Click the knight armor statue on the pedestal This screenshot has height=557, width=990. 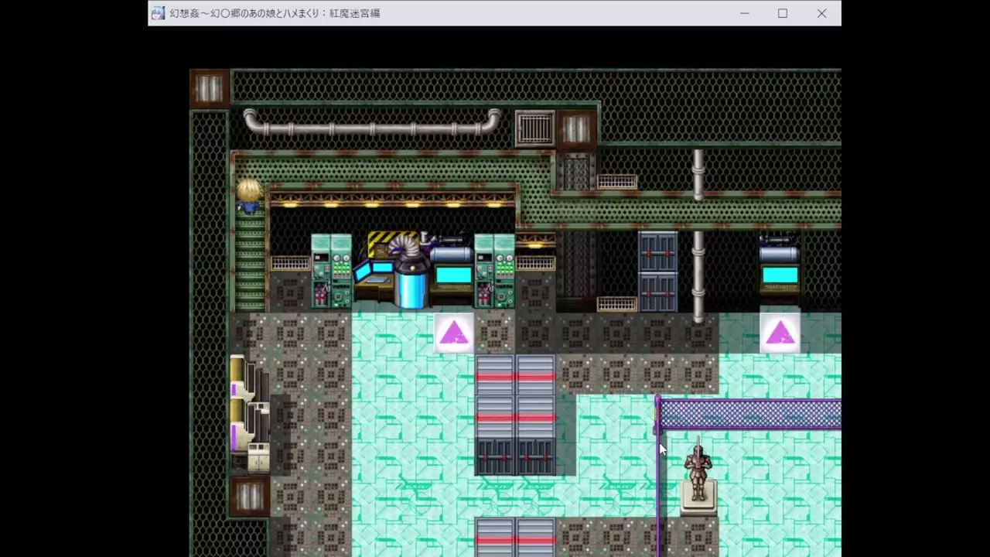698,472
